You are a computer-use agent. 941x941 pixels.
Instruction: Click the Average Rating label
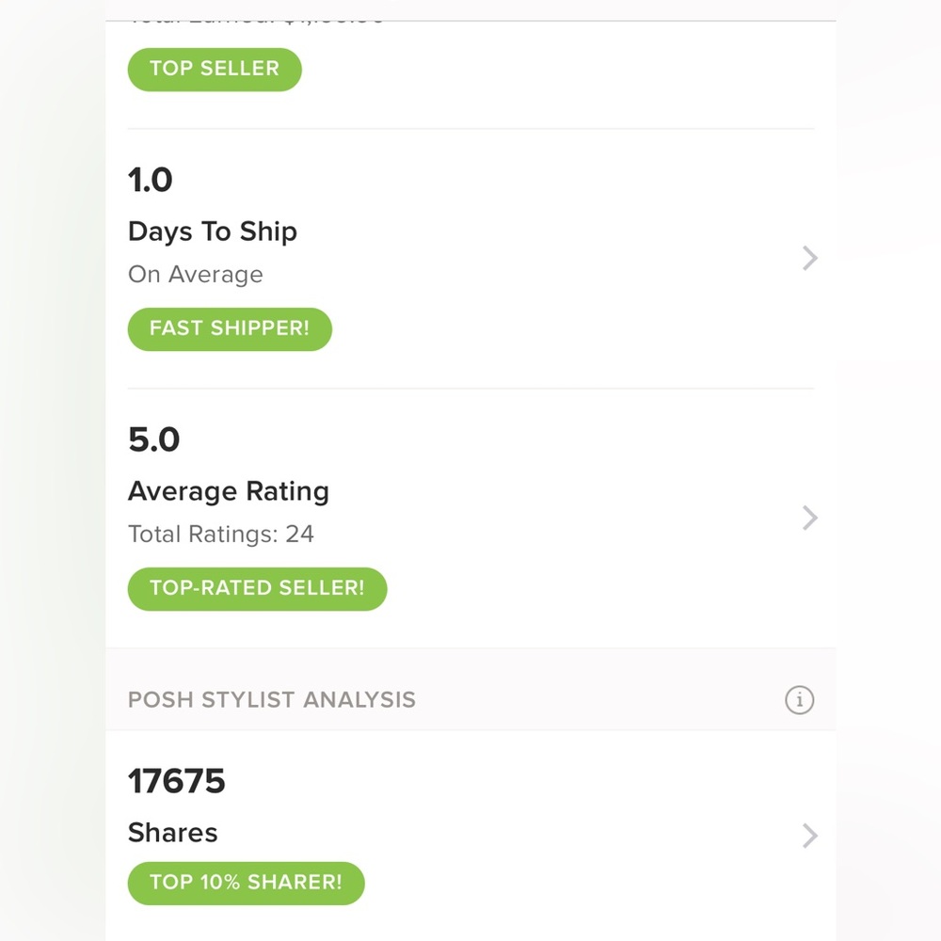(229, 491)
